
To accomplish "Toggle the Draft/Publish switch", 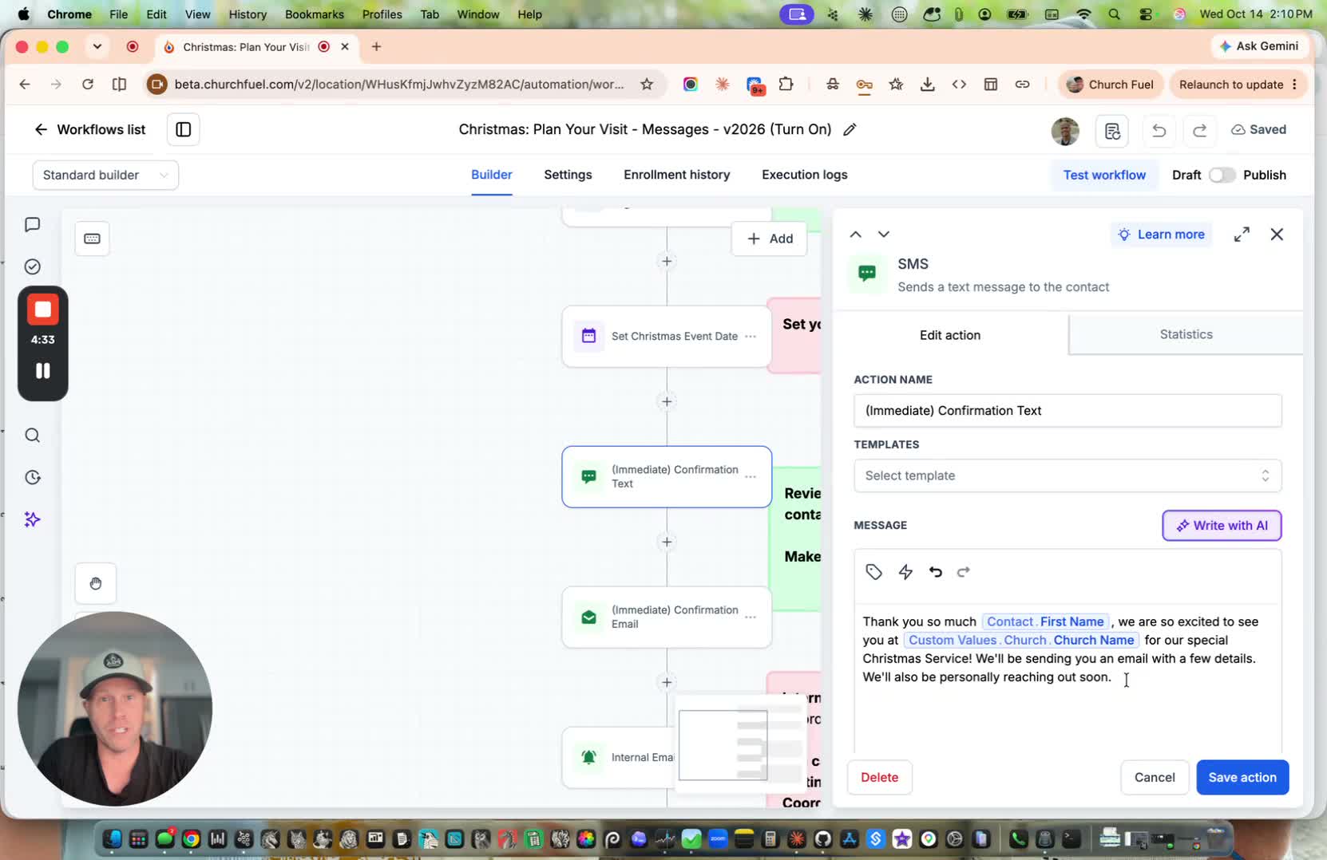I will tap(1222, 175).
